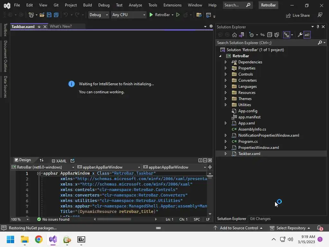This screenshot has height=247, width=329.
Task: Open Properties wrench icon in Solution Explorer
Action: pos(300,35)
